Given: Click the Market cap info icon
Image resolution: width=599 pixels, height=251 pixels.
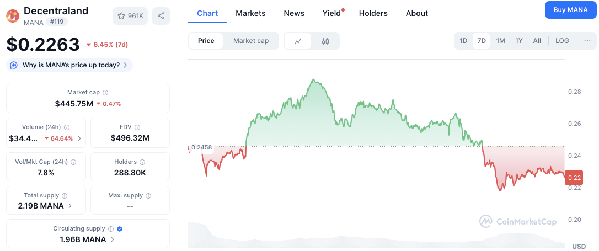Looking at the screenshot, I should tap(105, 93).
